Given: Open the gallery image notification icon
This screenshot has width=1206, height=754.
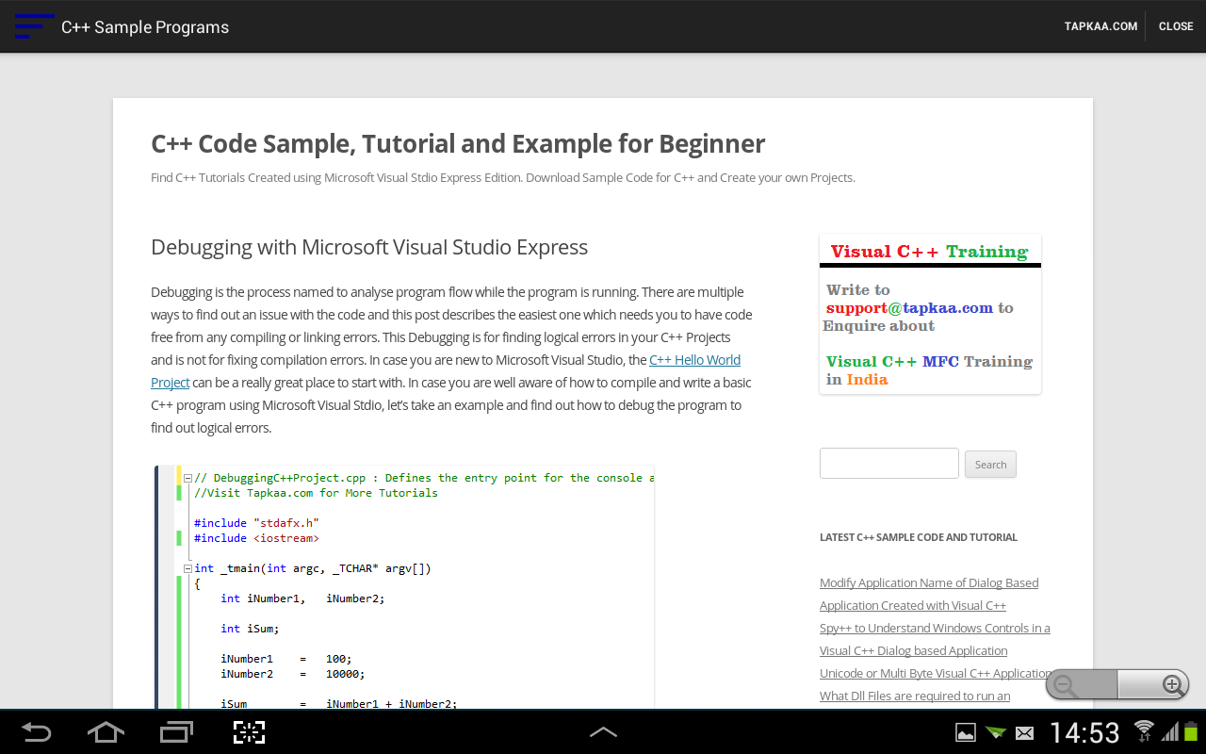Looking at the screenshot, I should coord(966,732).
